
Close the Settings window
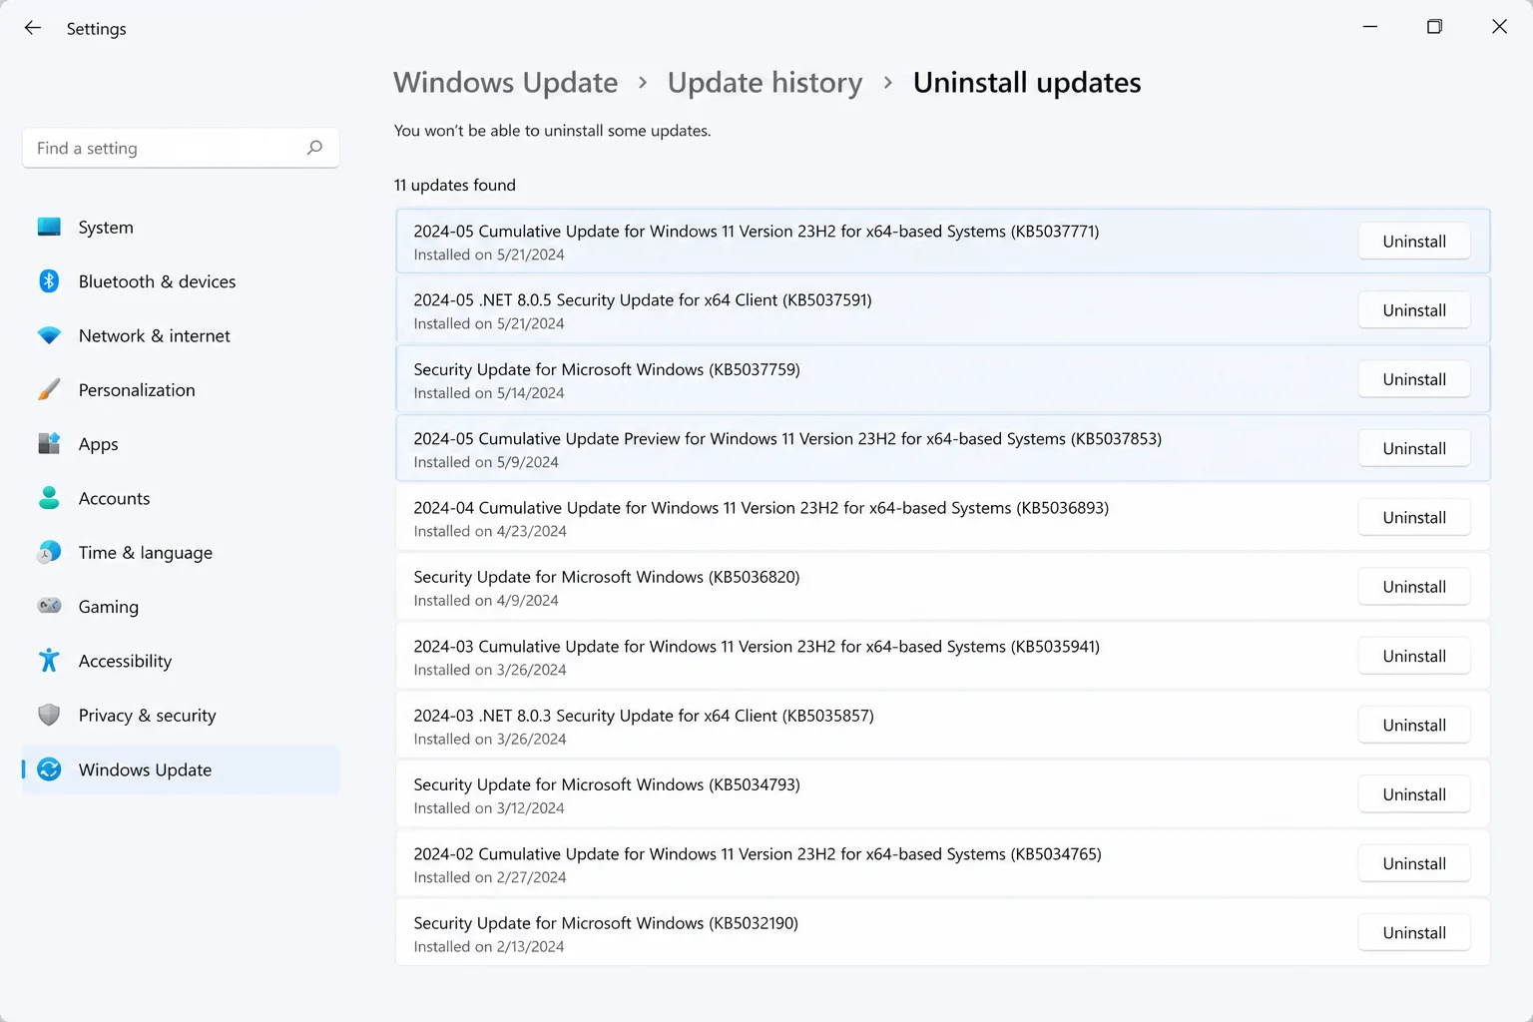pos(1499,27)
